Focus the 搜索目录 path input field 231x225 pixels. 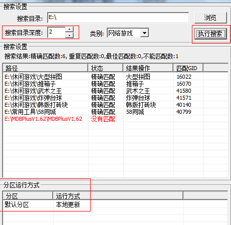[118, 18]
